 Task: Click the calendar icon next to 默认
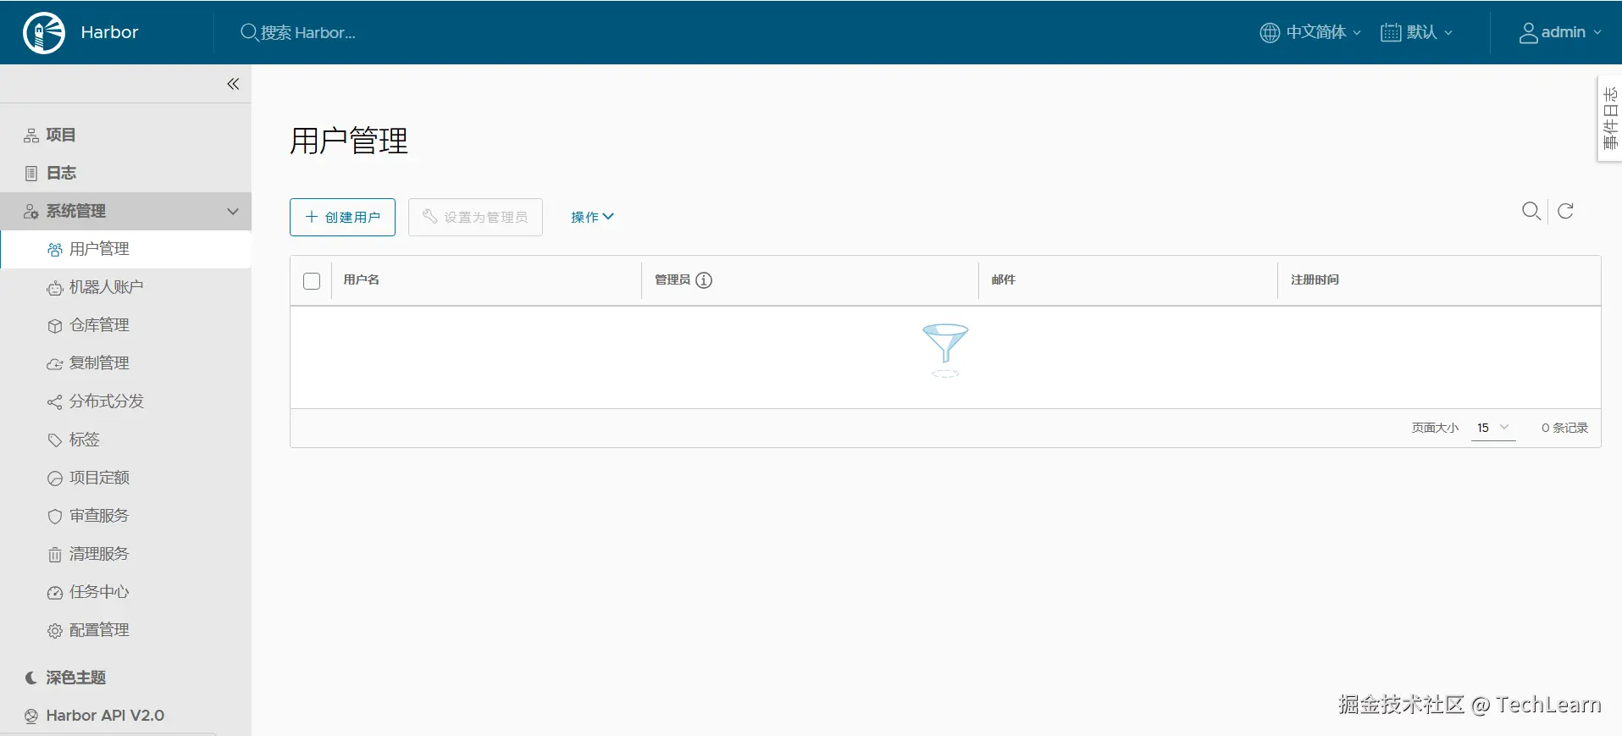(x=1391, y=32)
